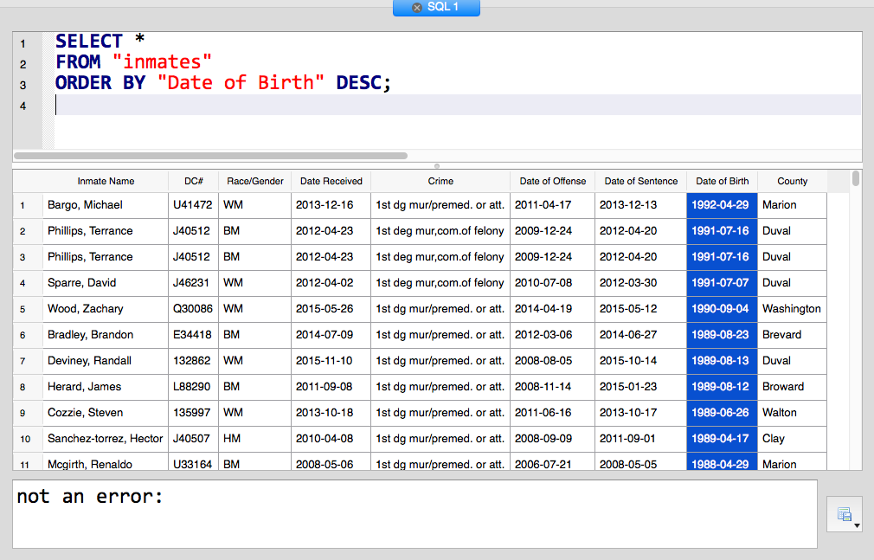
Task: Click the 'Broward' county cell
Action: click(792, 387)
